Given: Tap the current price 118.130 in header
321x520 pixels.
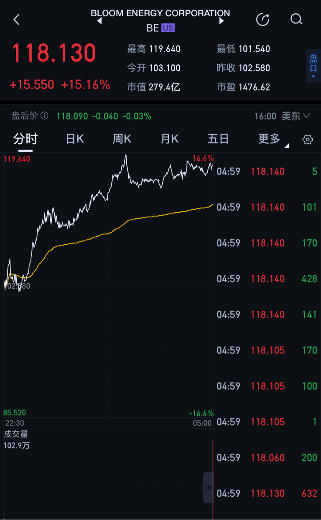Looking at the screenshot, I should (54, 53).
